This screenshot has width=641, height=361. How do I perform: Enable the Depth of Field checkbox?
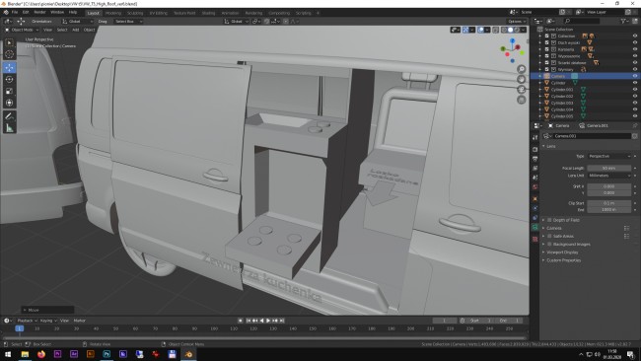coord(549,220)
